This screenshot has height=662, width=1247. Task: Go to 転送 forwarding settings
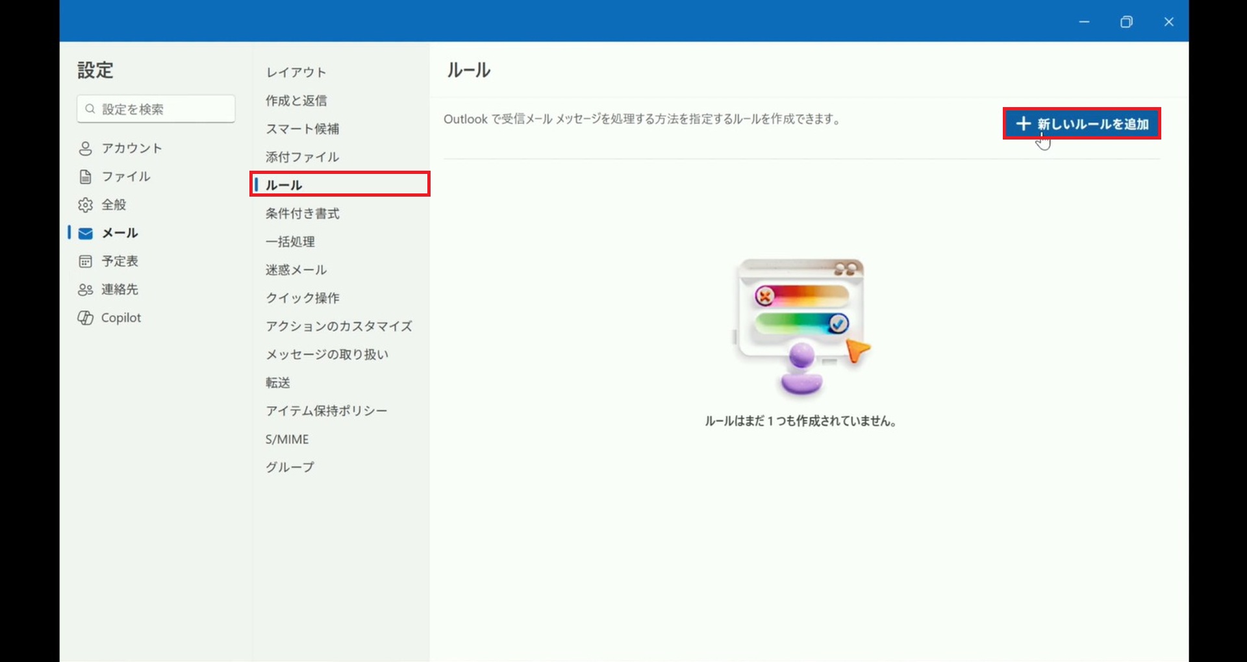tap(278, 383)
